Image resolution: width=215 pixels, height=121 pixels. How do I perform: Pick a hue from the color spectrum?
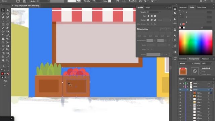196,43
